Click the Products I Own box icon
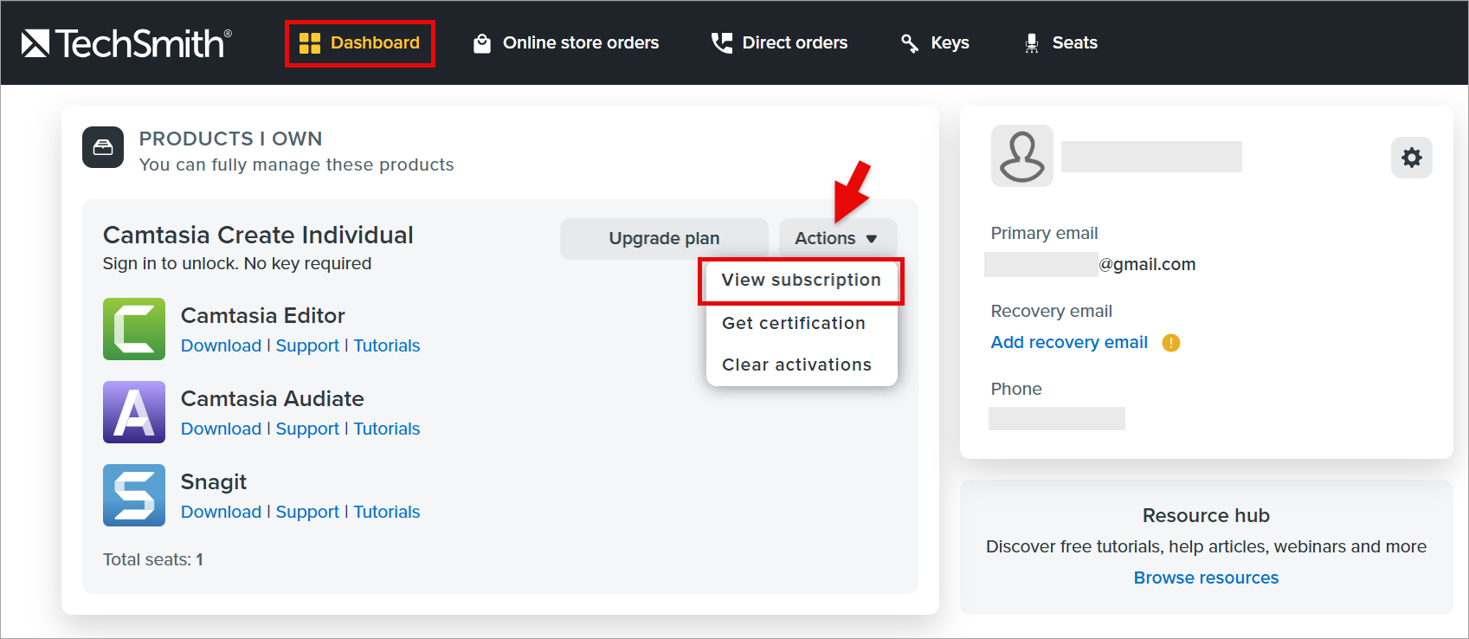This screenshot has height=639, width=1469. 103,147
